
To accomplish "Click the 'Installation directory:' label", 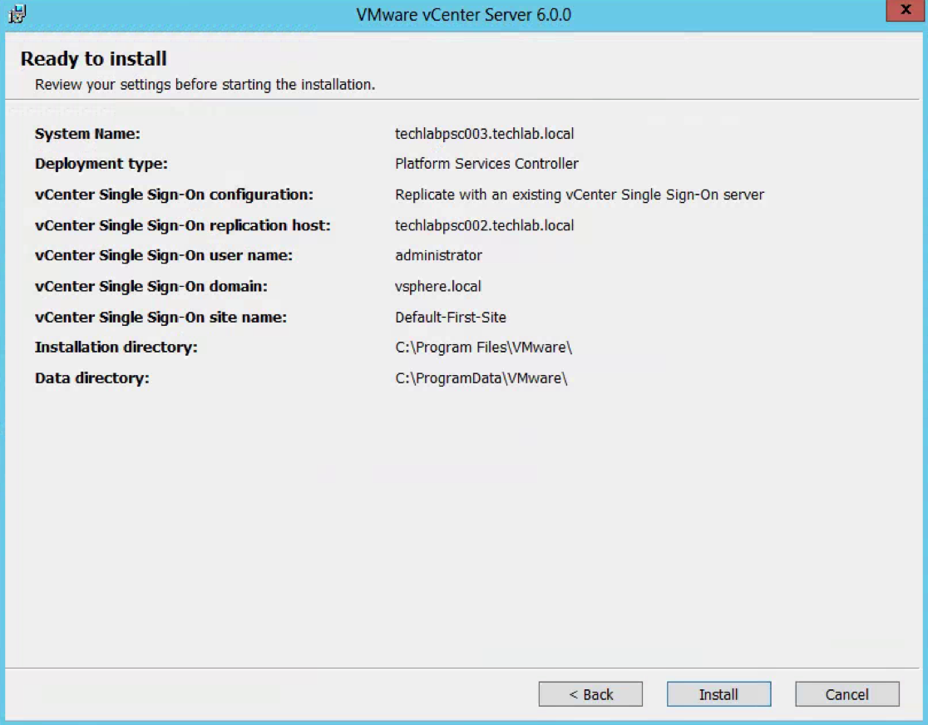I will [116, 348].
